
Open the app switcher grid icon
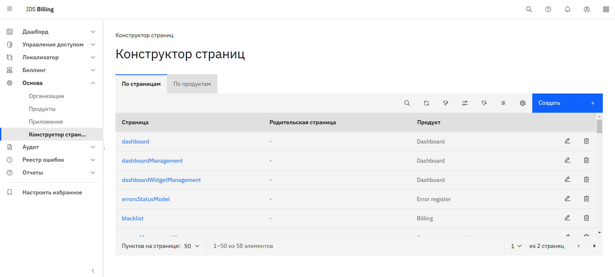tap(606, 9)
